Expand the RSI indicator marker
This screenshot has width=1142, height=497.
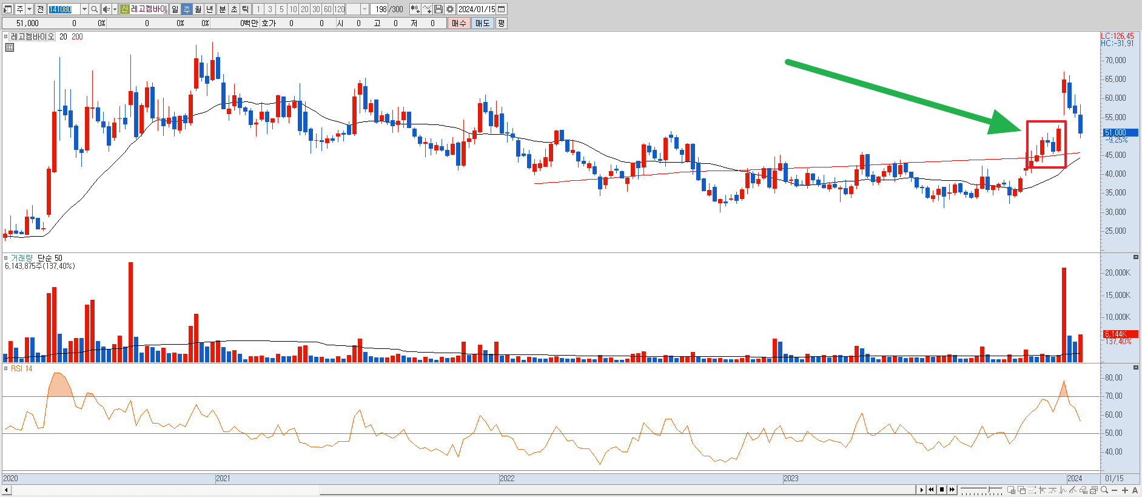coord(6,368)
